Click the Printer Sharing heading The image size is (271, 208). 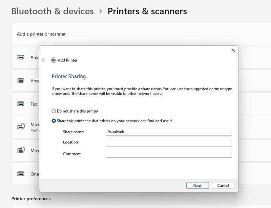(69, 76)
